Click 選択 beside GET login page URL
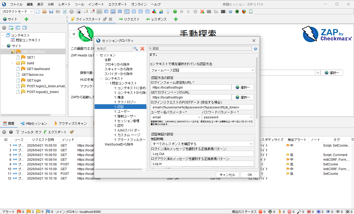 click(x=243, y=97)
